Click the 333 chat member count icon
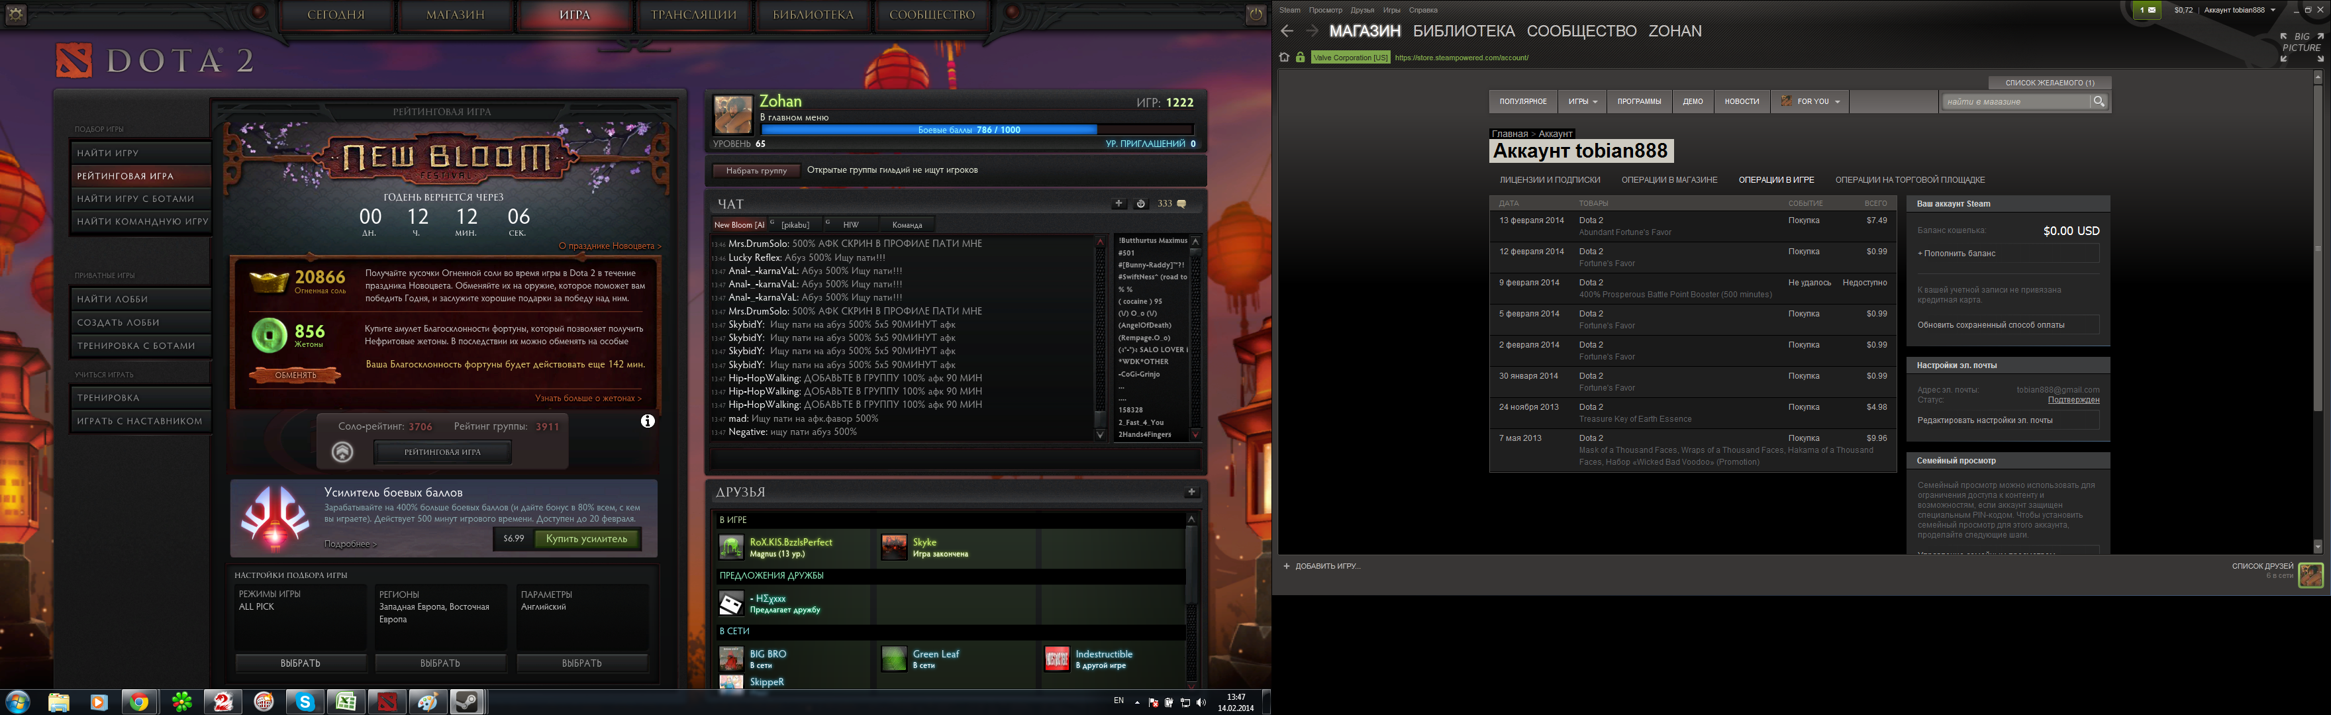Viewport: 2331px width, 715px height. point(1181,204)
